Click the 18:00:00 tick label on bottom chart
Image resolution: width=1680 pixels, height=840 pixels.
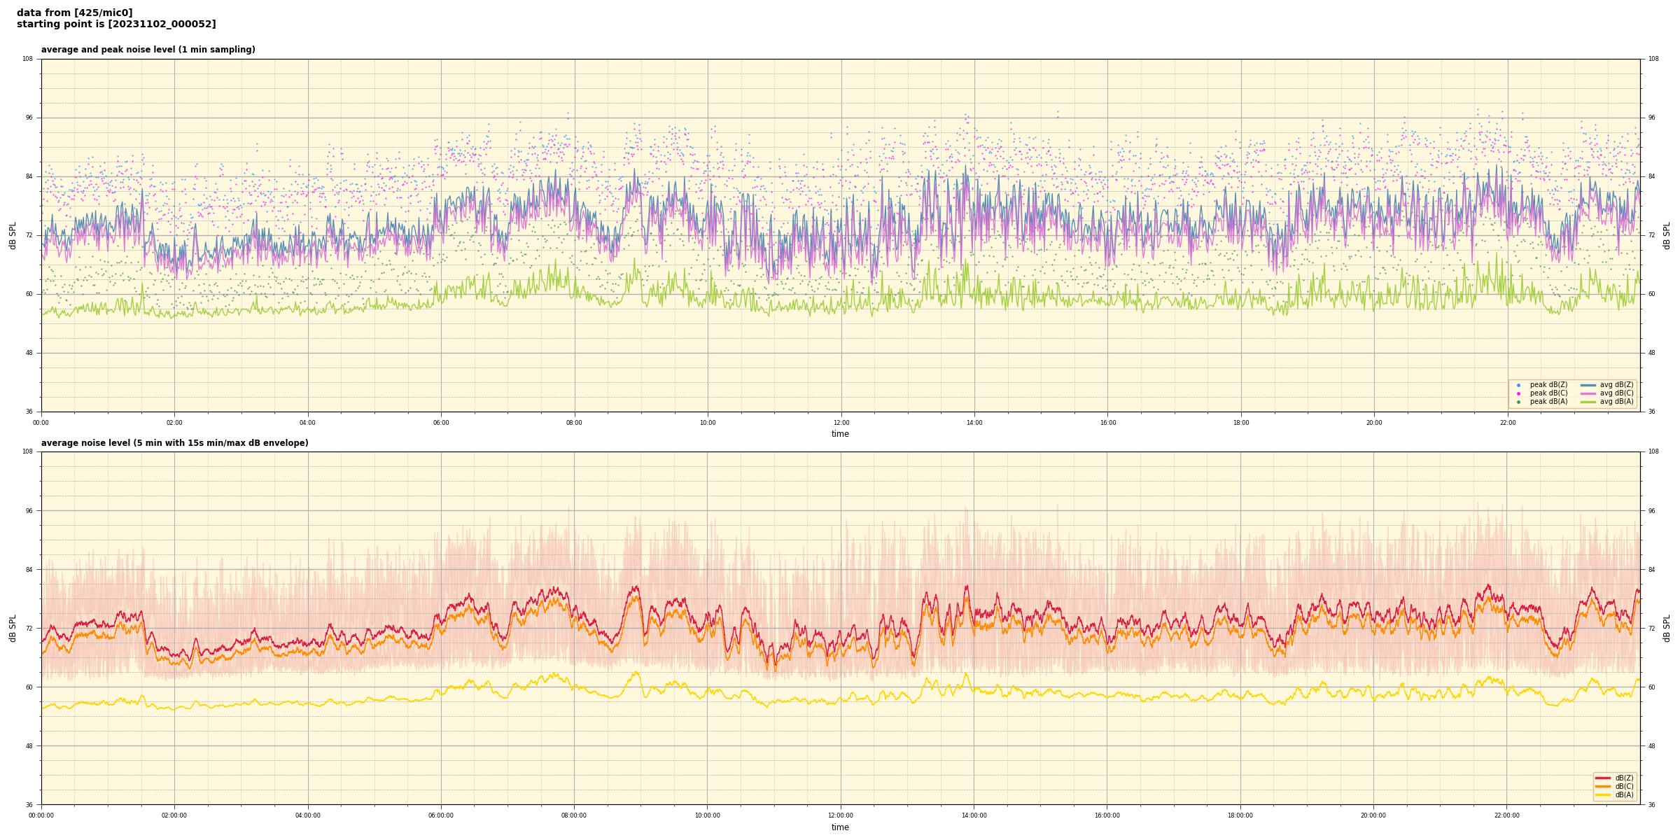coord(1240,815)
